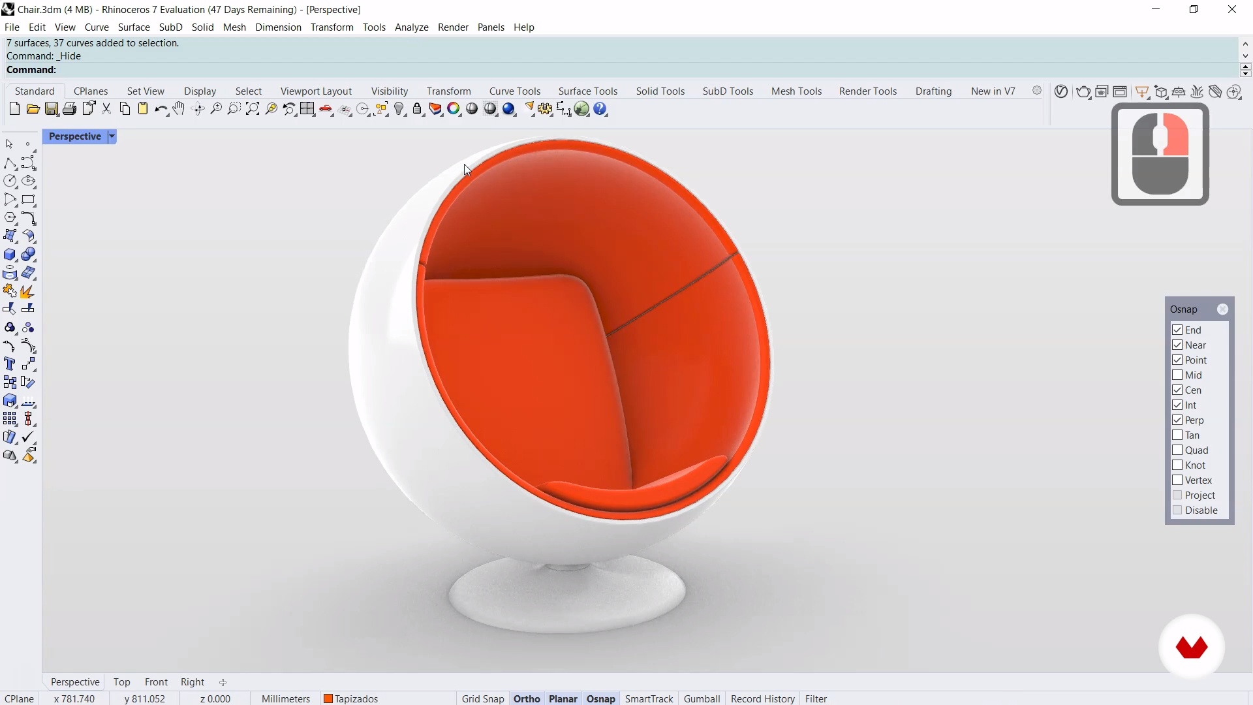Click the padlock Lock Objects icon
1253x705 pixels.
418,109
